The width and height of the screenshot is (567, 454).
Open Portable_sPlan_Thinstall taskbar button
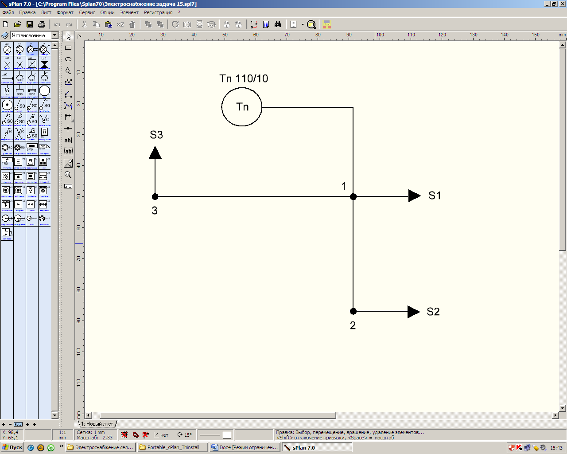173,447
